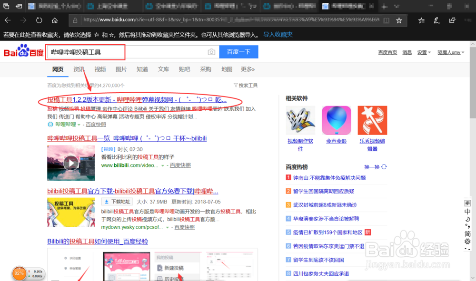Open hot item 留学生回国隔离期回应质疑

click(x=324, y=191)
